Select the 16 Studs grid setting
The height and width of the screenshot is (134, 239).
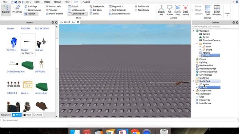pos(198,14)
